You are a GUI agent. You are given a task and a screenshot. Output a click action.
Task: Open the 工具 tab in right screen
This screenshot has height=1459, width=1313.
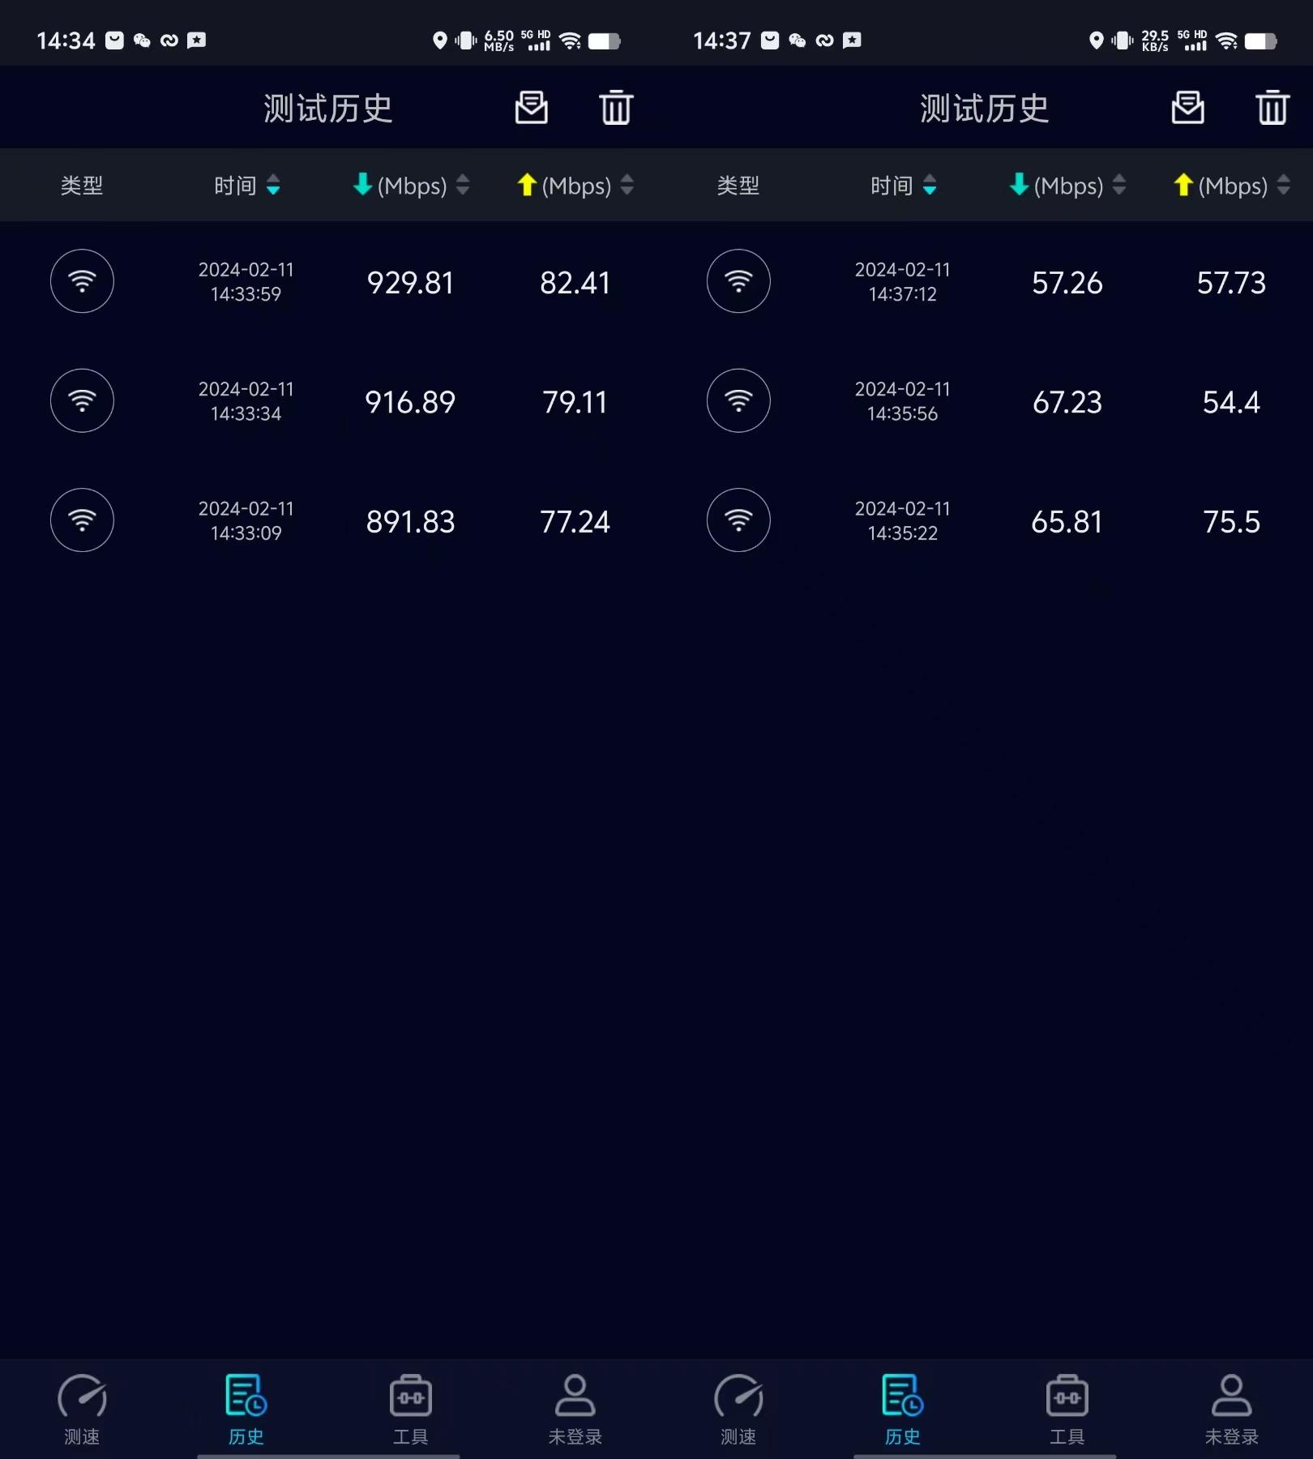1067,1410
